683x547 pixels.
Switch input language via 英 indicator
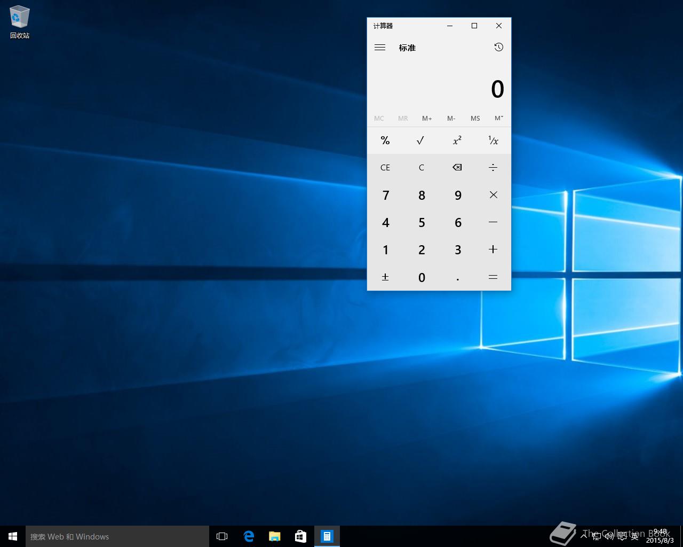pyautogui.click(x=635, y=536)
